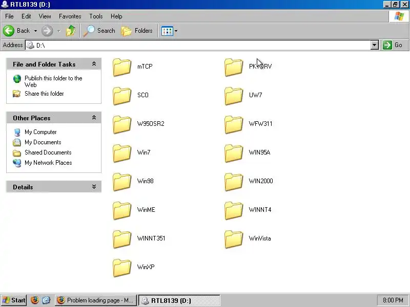
Task: Open the Search magnifier tool
Action: point(99,31)
